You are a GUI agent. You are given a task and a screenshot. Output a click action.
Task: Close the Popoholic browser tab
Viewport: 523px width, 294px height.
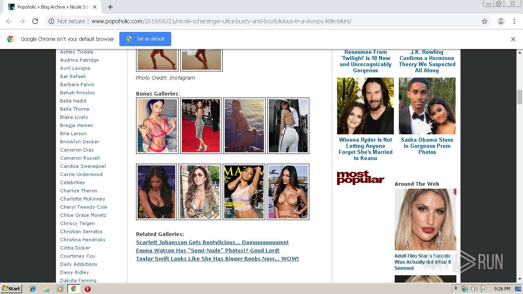(95, 7)
